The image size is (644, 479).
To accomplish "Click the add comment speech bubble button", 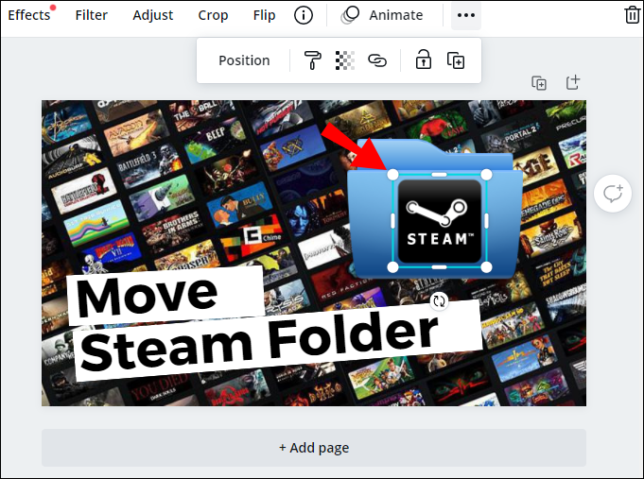I will pos(613,194).
